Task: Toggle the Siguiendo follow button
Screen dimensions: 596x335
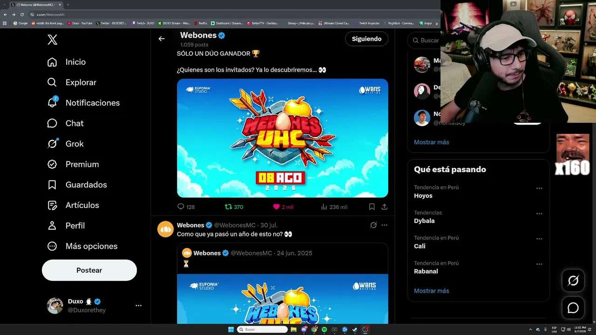Action: pos(366,39)
